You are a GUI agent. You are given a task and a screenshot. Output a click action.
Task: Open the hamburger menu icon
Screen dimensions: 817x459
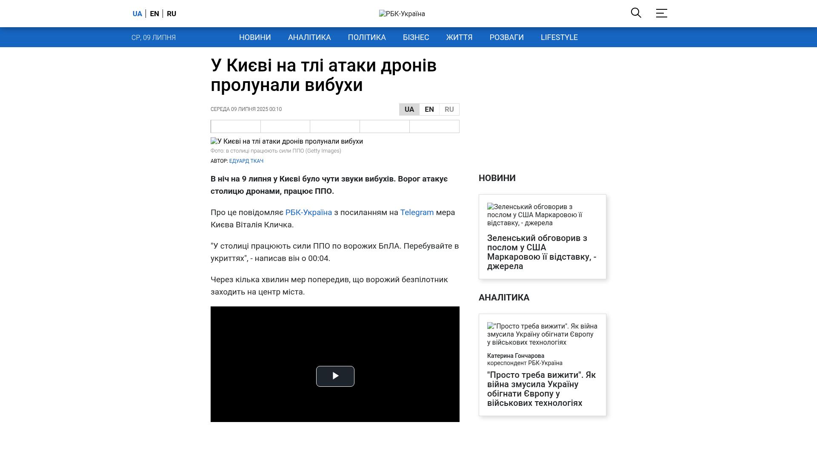click(661, 13)
